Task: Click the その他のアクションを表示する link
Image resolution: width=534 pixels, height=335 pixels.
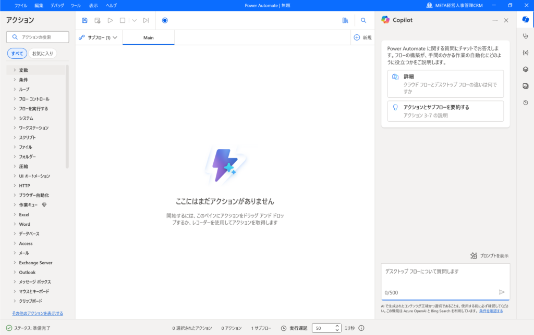Action: [38, 313]
